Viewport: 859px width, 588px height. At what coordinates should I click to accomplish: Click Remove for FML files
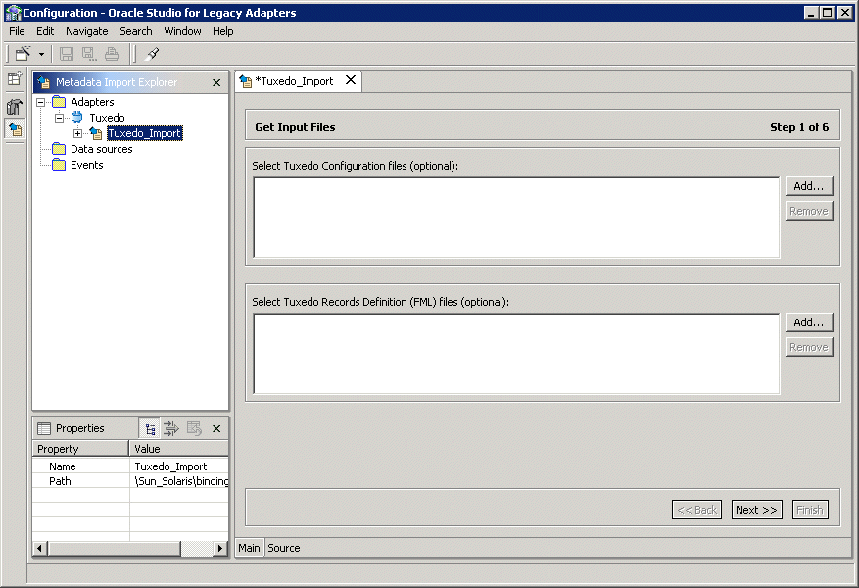tap(809, 348)
